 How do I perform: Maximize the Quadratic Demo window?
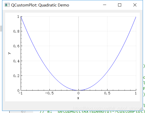tap(120, 5)
